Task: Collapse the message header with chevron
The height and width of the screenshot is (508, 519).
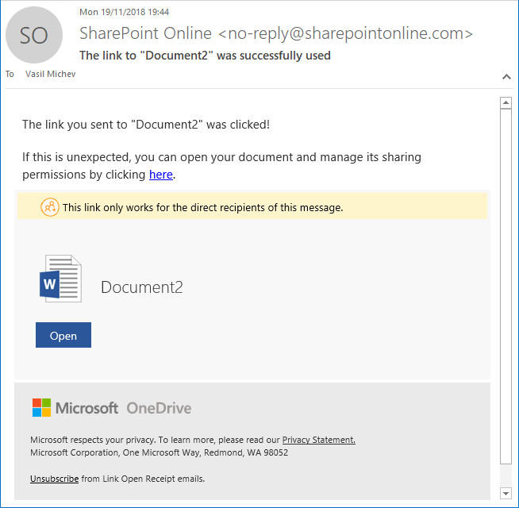Action: [x=506, y=77]
